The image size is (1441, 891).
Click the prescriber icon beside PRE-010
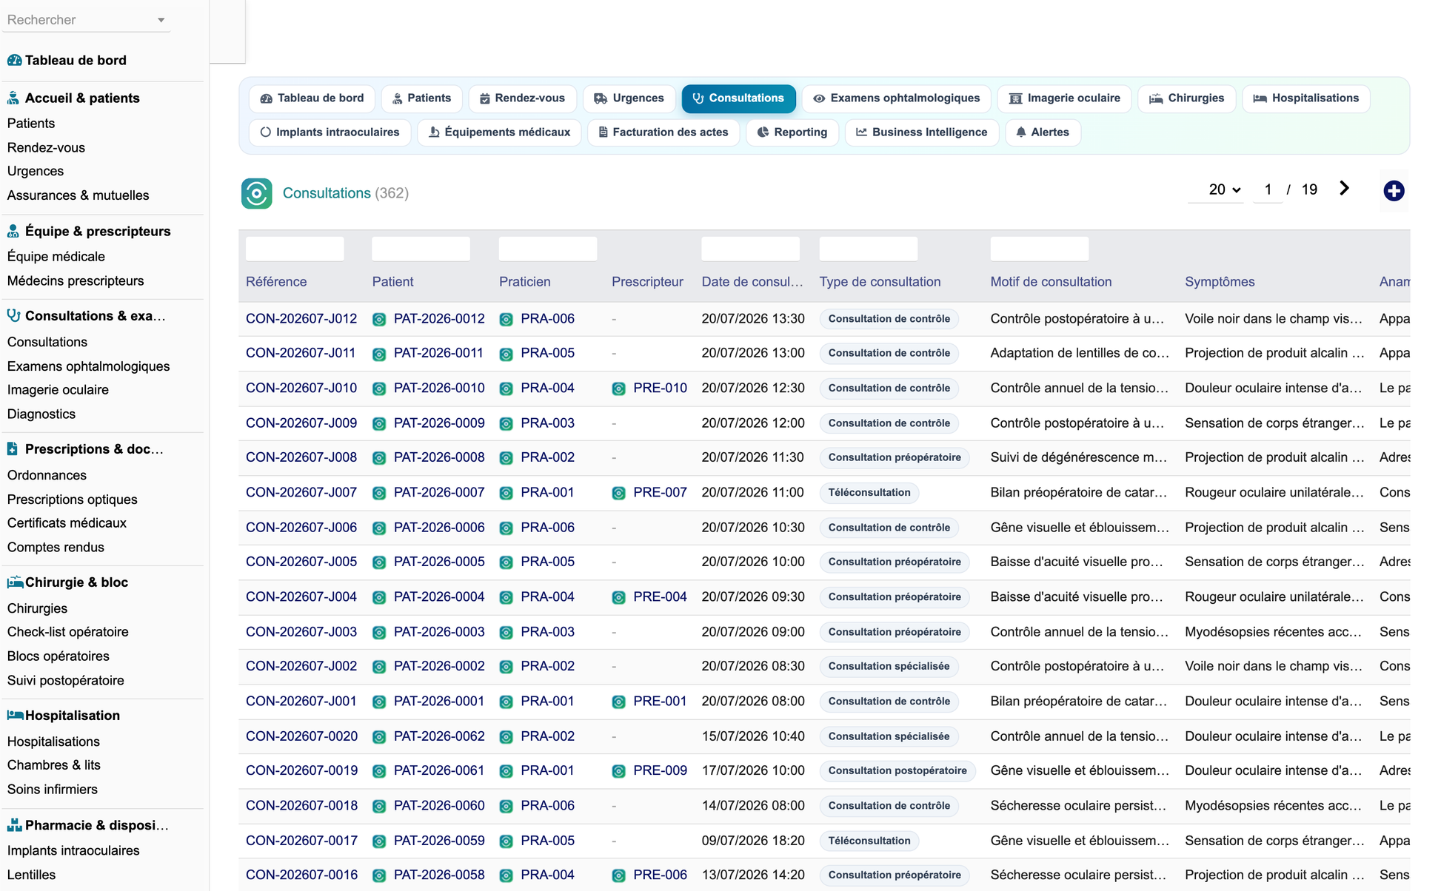pyautogui.click(x=618, y=389)
